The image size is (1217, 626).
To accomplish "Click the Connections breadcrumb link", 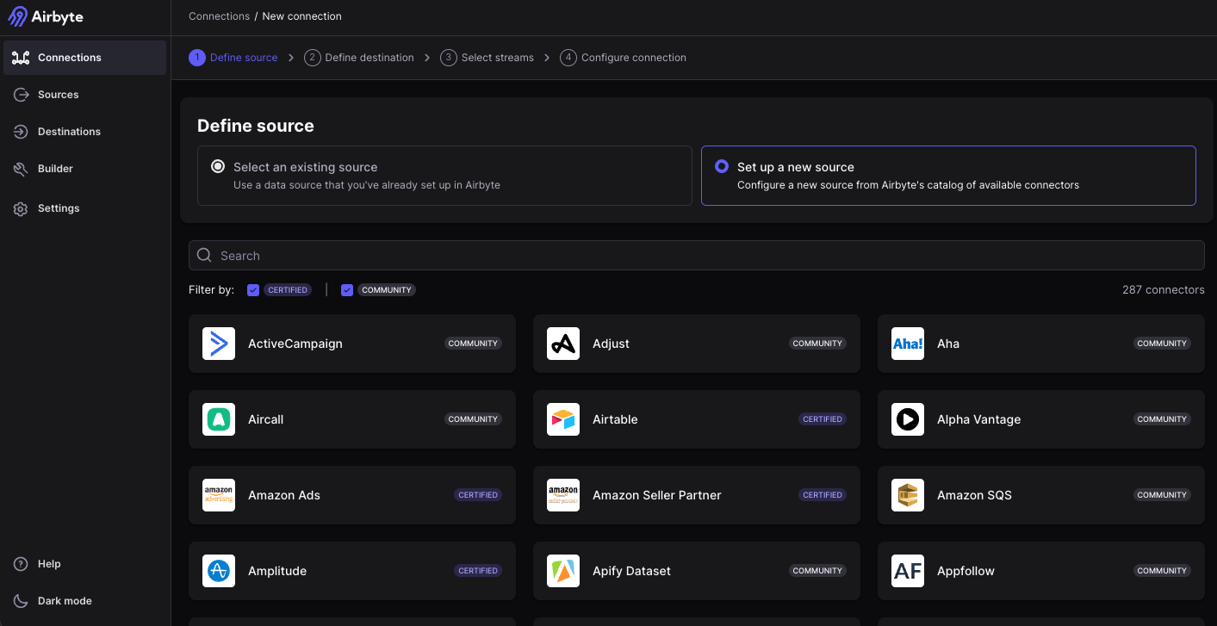I will pyautogui.click(x=219, y=16).
